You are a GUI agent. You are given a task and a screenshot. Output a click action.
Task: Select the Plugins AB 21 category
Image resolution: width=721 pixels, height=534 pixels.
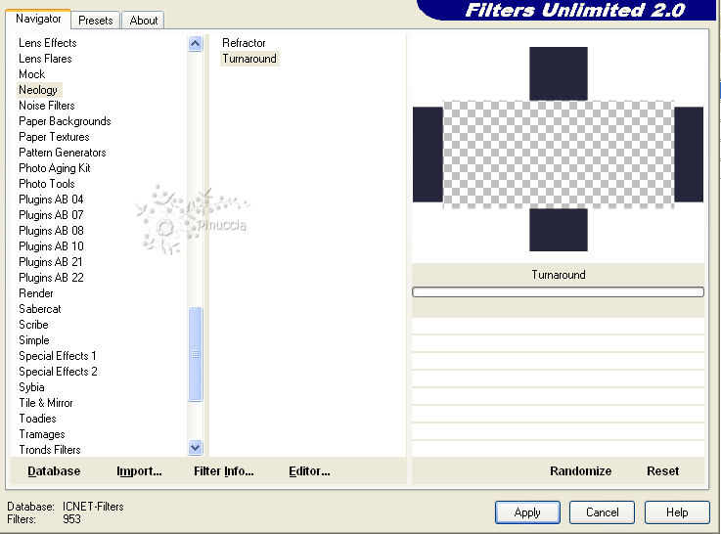(51, 261)
